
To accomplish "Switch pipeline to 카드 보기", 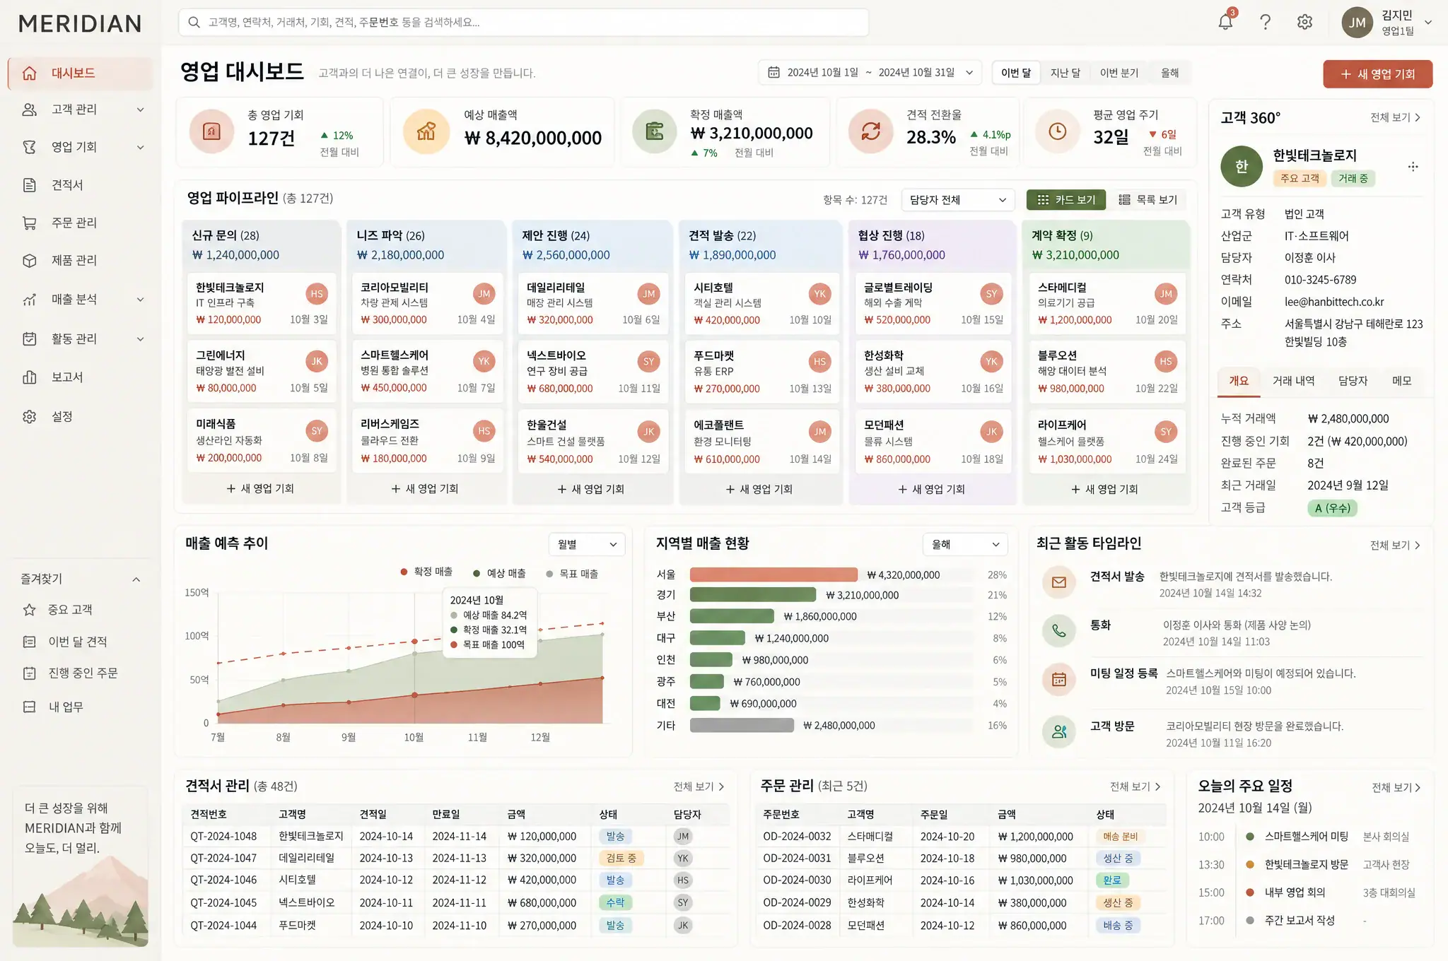I will tap(1065, 200).
